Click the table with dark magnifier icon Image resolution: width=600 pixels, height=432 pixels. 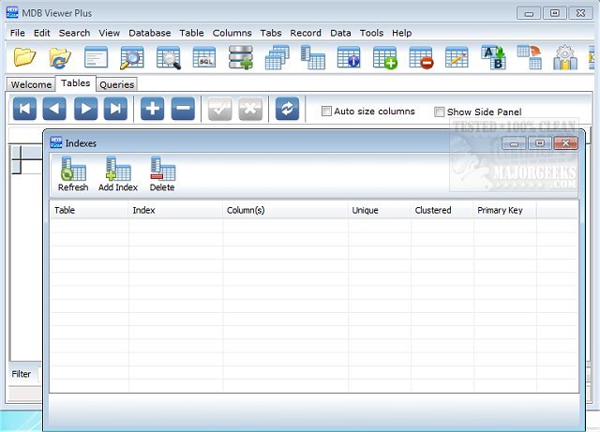click(168, 57)
